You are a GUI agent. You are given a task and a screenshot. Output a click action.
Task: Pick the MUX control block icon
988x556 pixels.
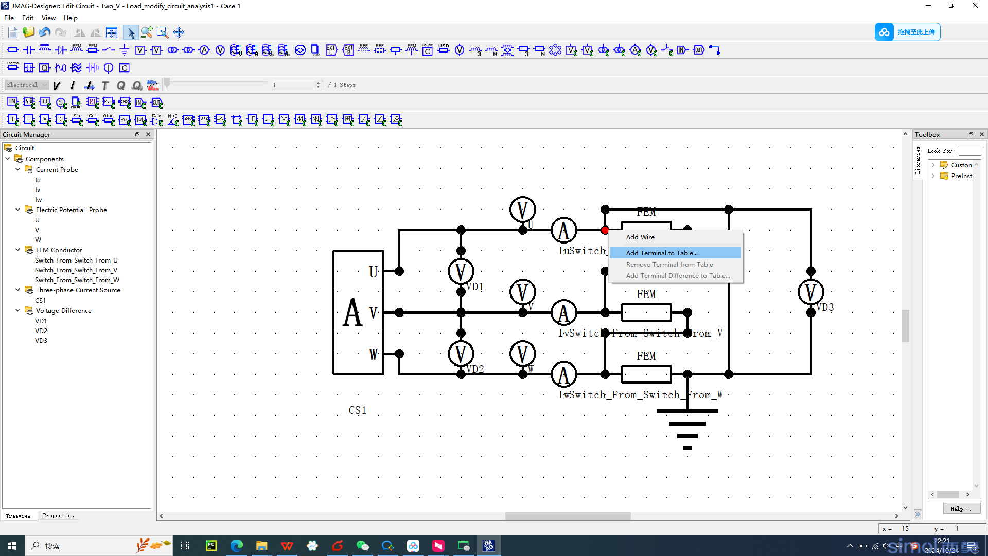pos(109,102)
